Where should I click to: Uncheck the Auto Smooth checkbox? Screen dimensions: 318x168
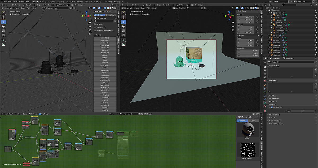[x=272, y=107]
